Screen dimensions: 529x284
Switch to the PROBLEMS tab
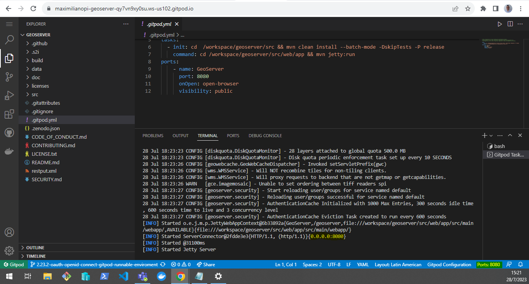153,136
